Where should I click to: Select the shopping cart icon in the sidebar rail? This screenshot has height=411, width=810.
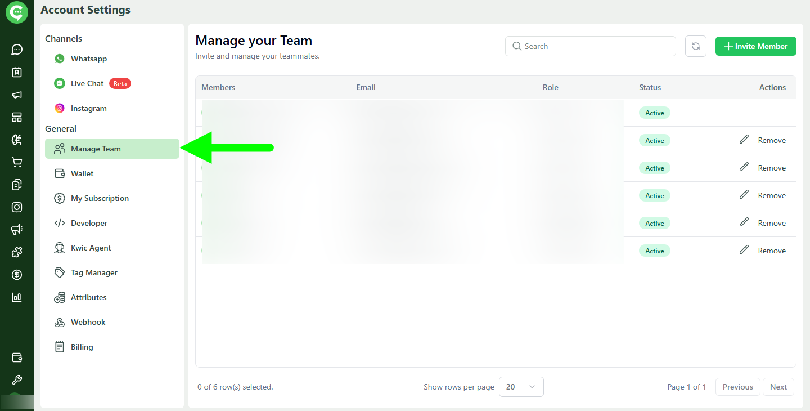click(17, 162)
